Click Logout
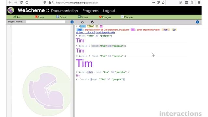208x117 pixels. [109, 11]
